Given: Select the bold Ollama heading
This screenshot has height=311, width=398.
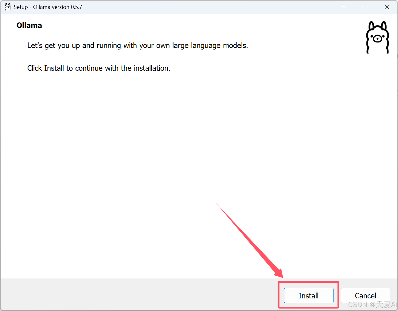Looking at the screenshot, I should point(29,26).
